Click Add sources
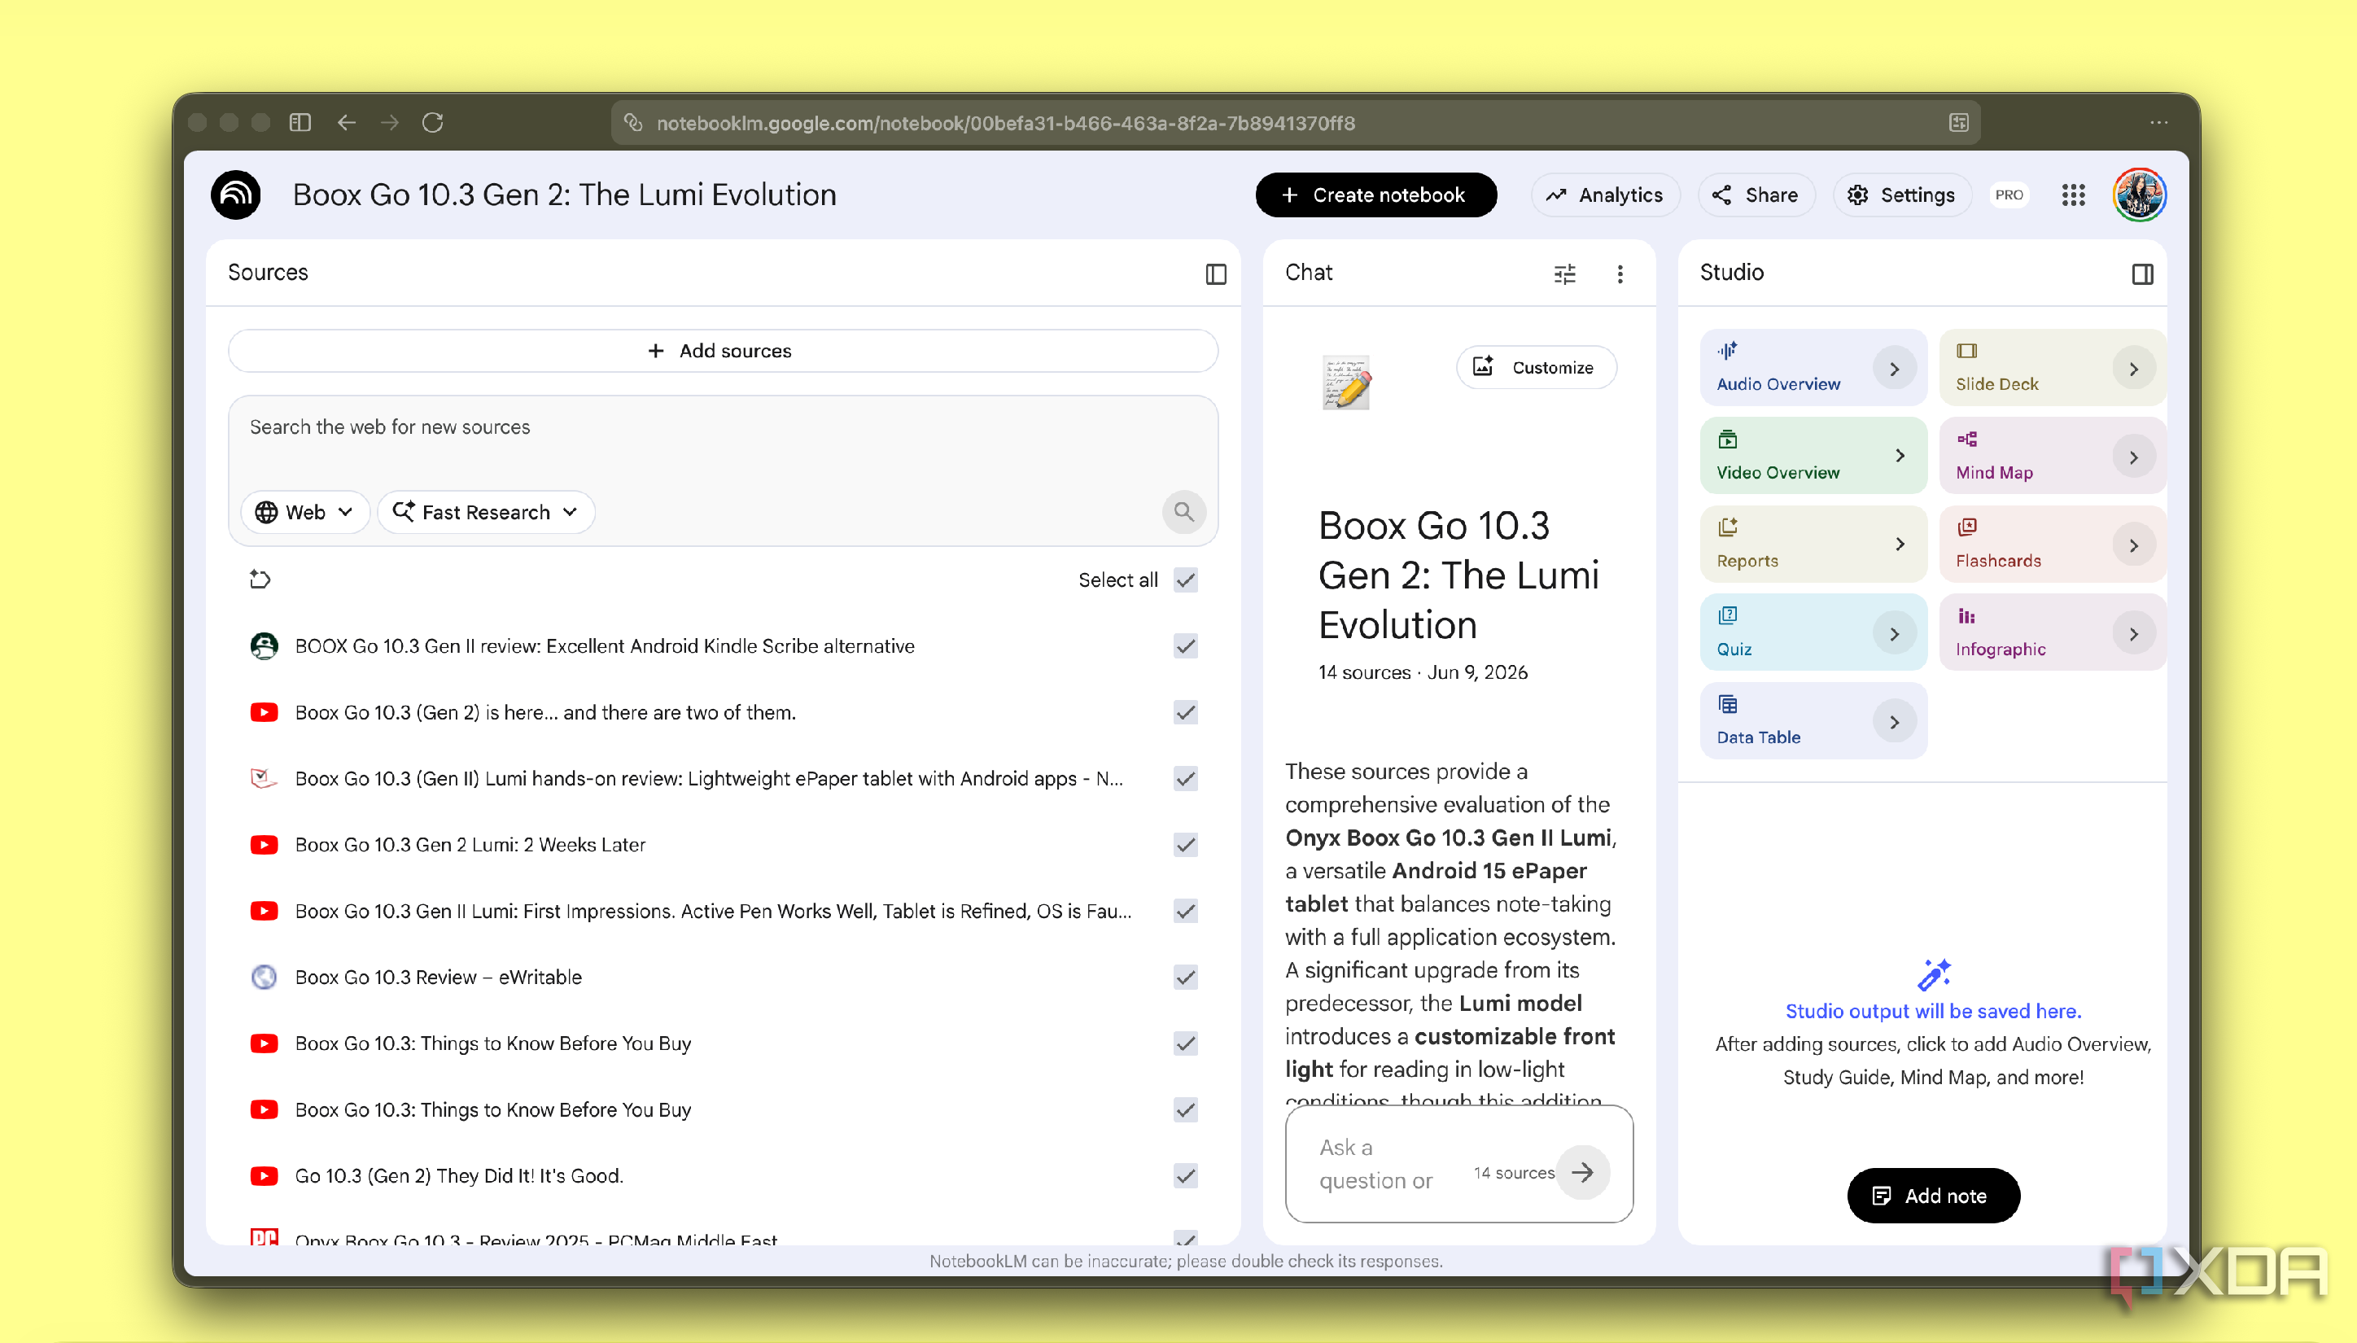Viewport: 2357px width, 1343px height. (722, 351)
